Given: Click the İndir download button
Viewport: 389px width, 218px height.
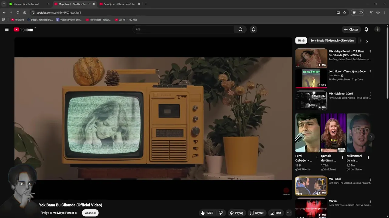Looking at the screenshot, I should (x=275, y=213).
